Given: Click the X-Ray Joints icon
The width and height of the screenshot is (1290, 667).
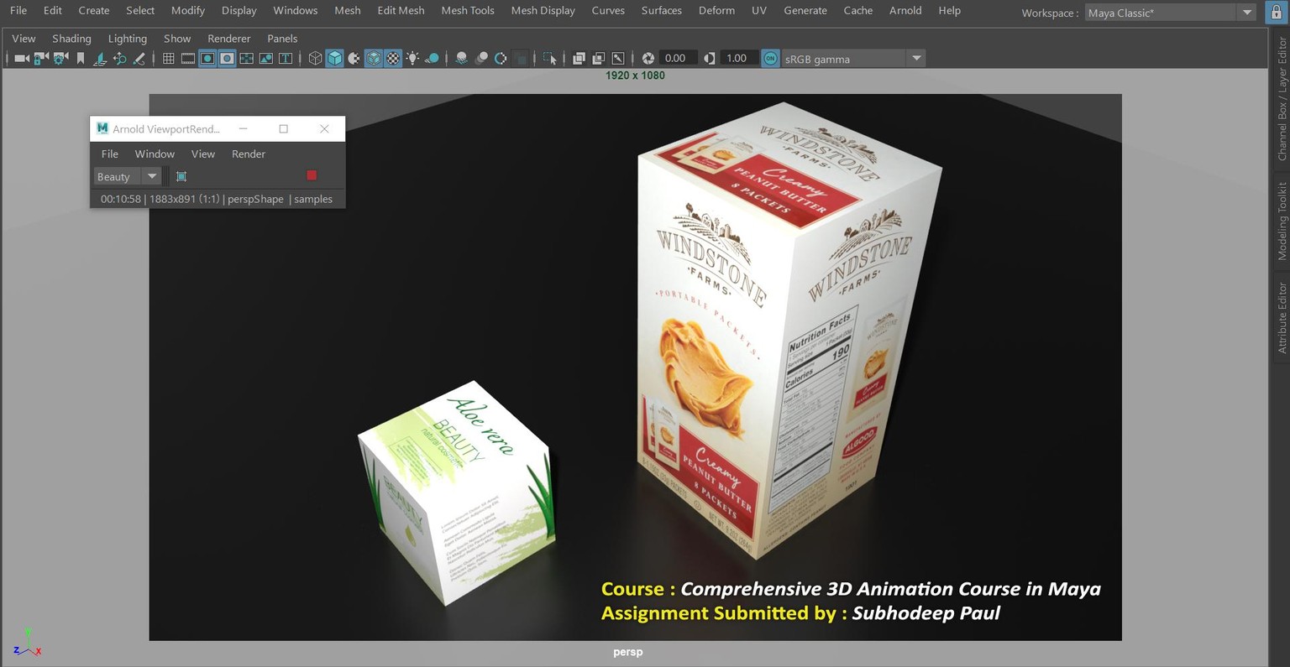Looking at the screenshot, I should [x=618, y=58].
